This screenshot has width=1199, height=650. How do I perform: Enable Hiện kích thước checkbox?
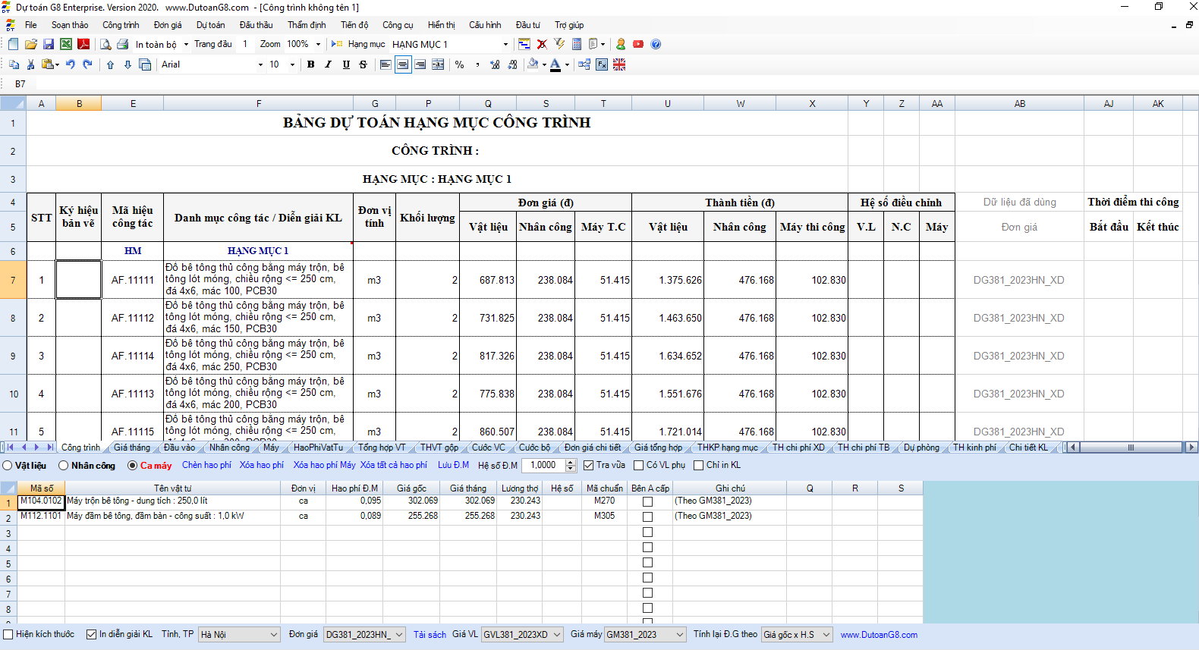tap(8, 634)
